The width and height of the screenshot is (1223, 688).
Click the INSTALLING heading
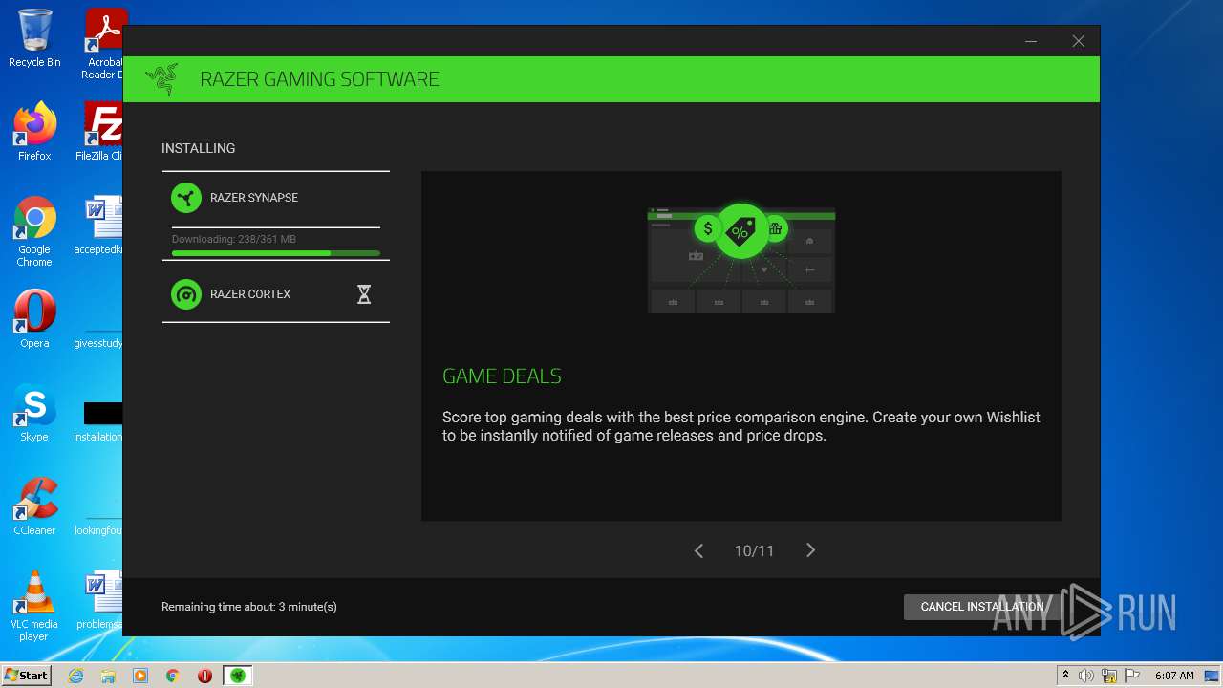pyautogui.click(x=198, y=148)
